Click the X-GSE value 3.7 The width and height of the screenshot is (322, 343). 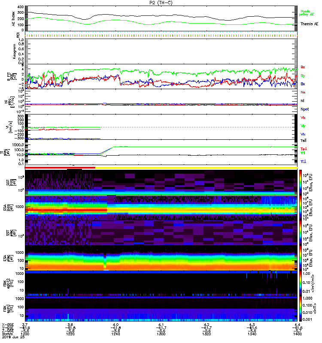[25, 325]
